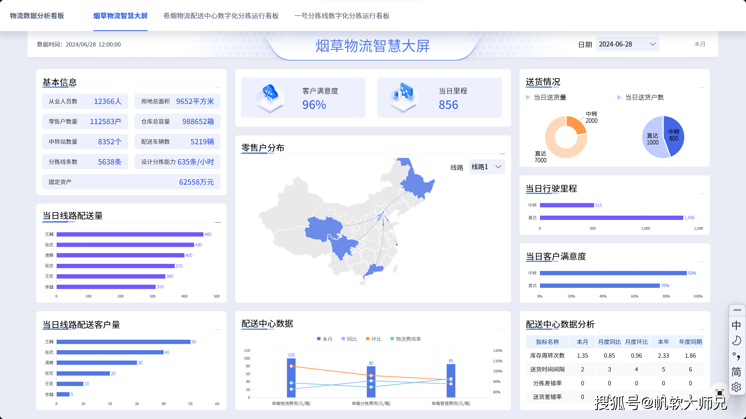Click 直达 satisfaction bar 76%
Screen dimensions: 746x419
click(600, 286)
